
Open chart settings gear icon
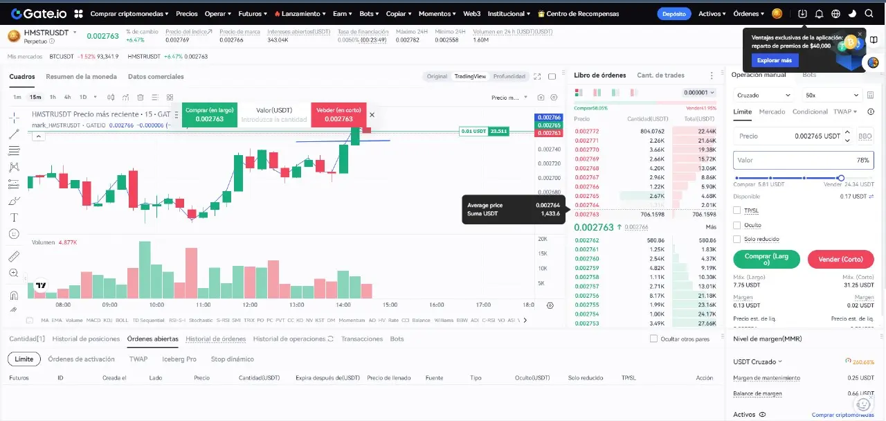[x=554, y=98]
